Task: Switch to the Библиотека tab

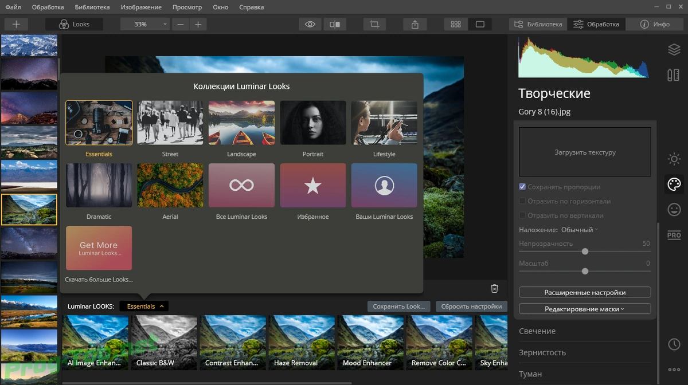Action: (x=538, y=25)
